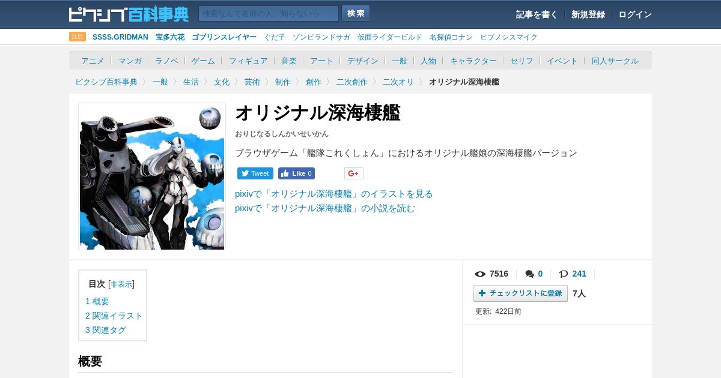Screen dimensions: 721x378
Task: Open the 一般 breadcrumb link
Action: (160, 82)
